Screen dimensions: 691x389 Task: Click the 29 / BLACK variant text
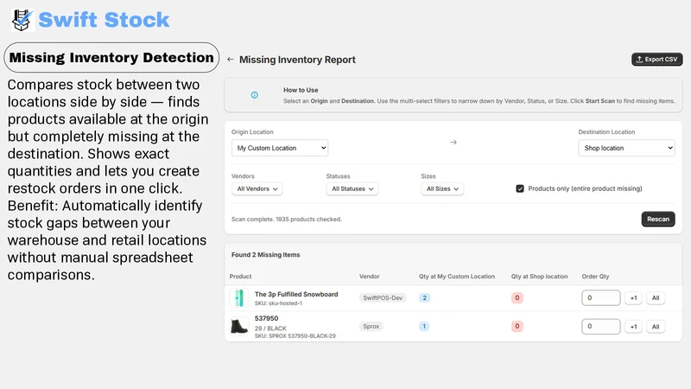coord(270,328)
